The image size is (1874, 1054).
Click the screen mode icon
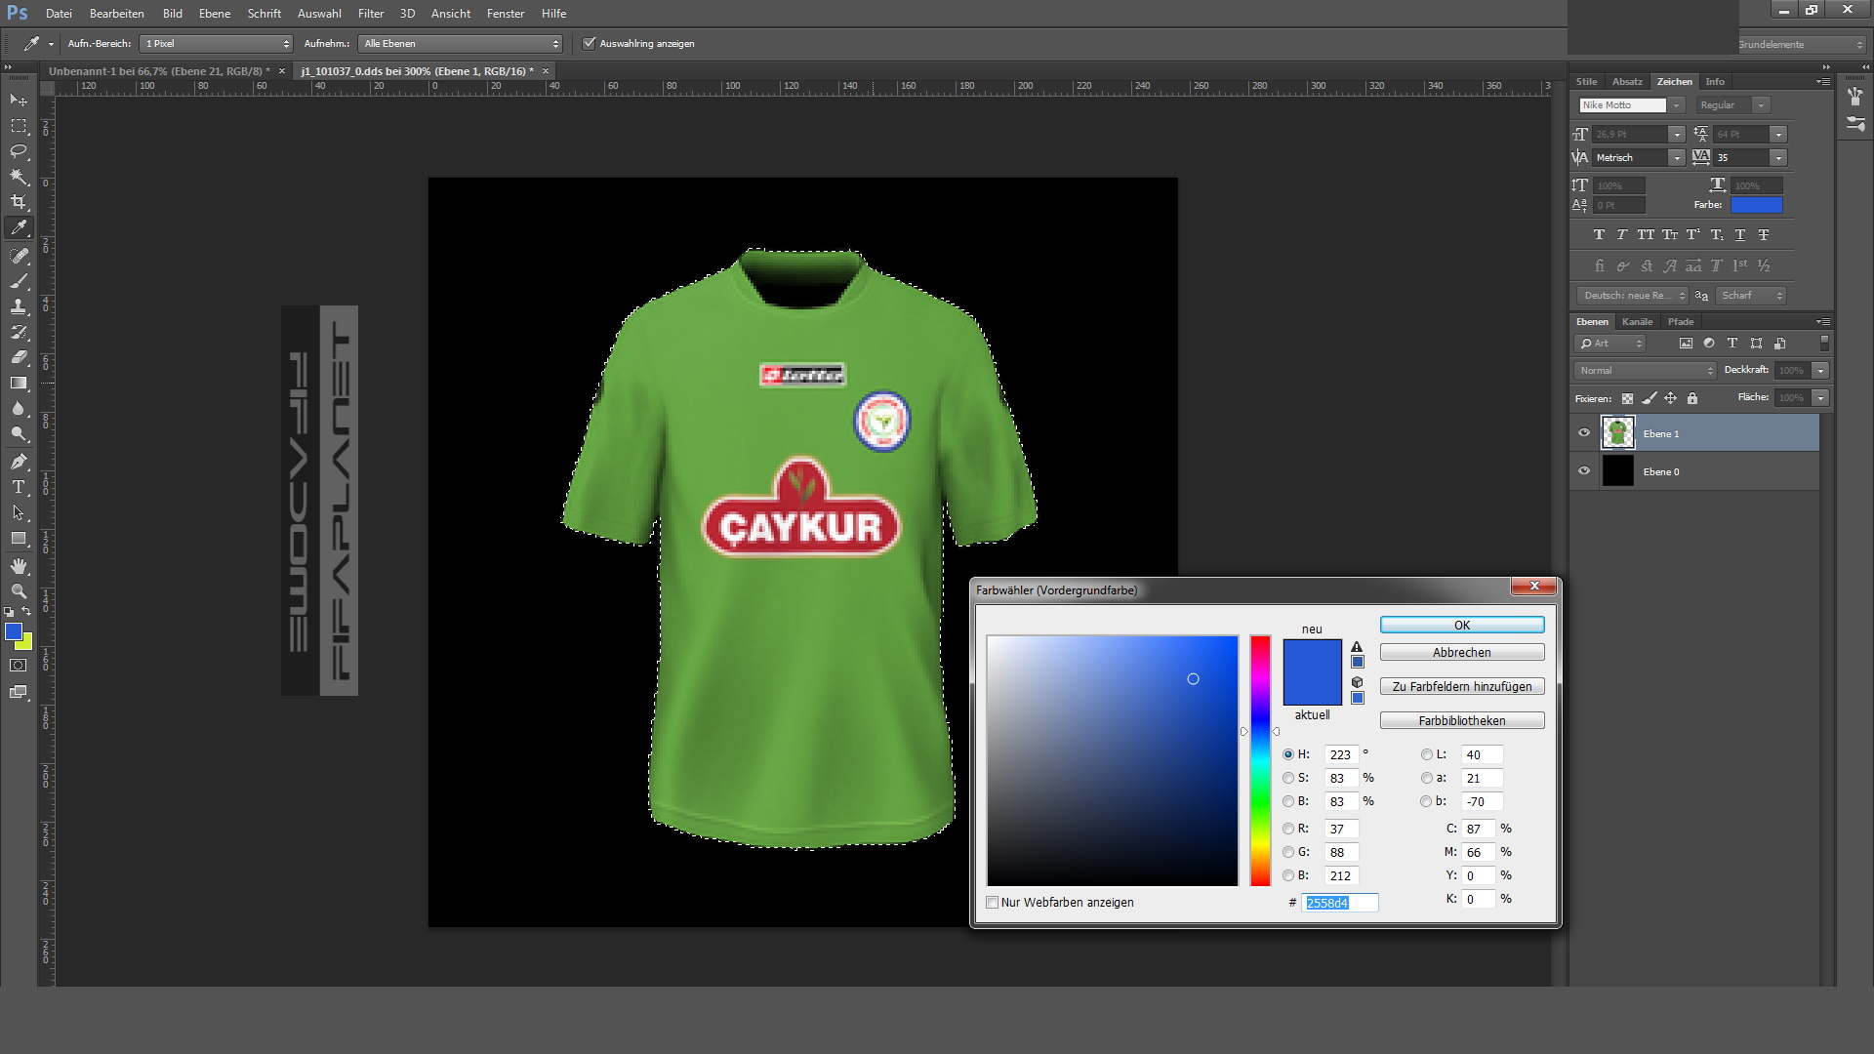19,692
